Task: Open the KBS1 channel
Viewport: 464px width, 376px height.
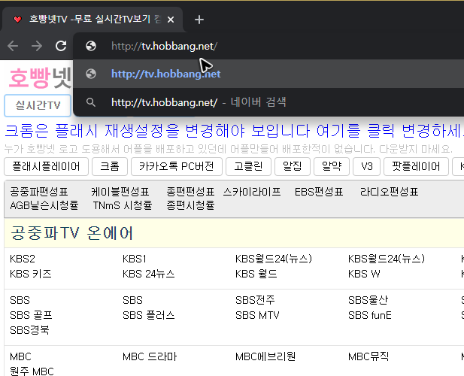Action: point(135,259)
